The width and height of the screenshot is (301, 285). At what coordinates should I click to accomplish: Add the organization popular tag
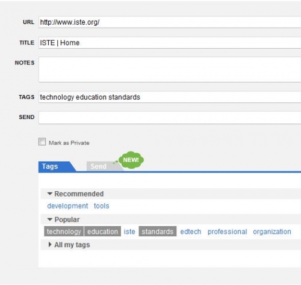pyautogui.click(x=272, y=231)
